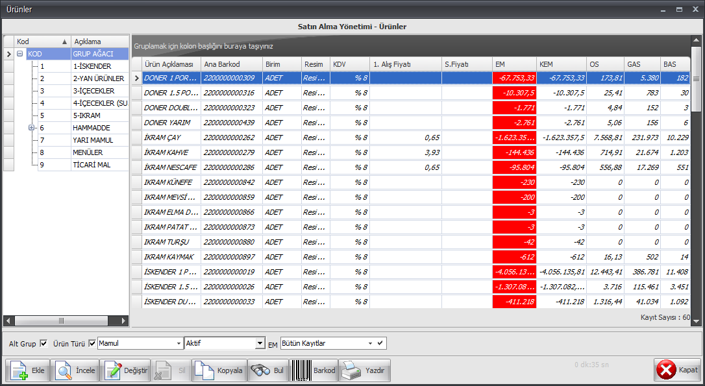Open the Bul binoculars search button

[x=268, y=370]
